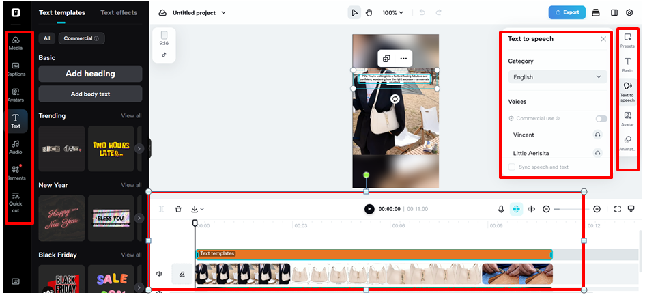Image resolution: width=645 pixels, height=295 pixels.
Task: Toggle the Commercial use switch
Action: click(601, 119)
